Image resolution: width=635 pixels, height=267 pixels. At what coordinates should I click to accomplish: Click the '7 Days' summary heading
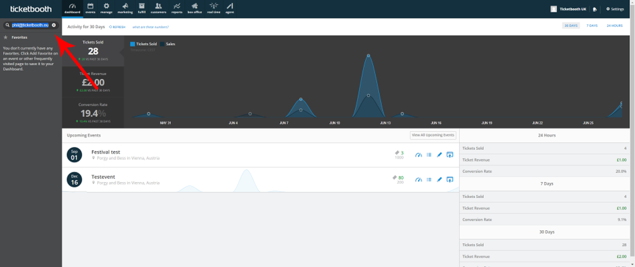point(547,184)
